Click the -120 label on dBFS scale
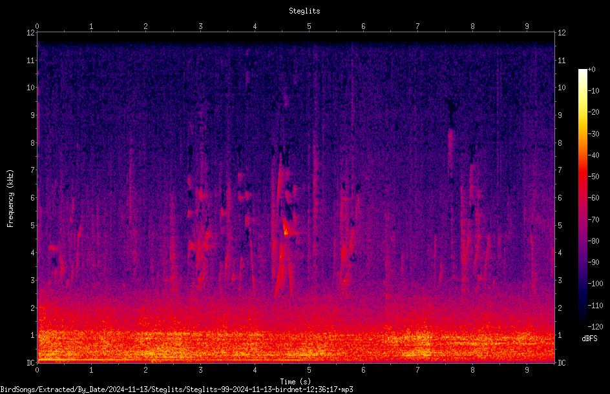 (595, 326)
